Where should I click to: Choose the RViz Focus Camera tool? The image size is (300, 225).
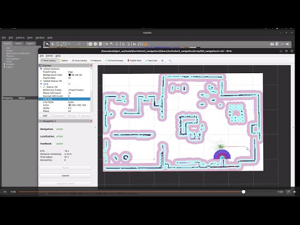point(79,61)
